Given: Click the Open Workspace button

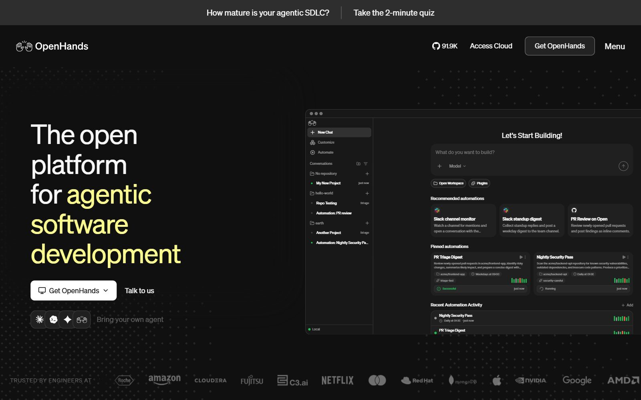Looking at the screenshot, I should [x=448, y=183].
